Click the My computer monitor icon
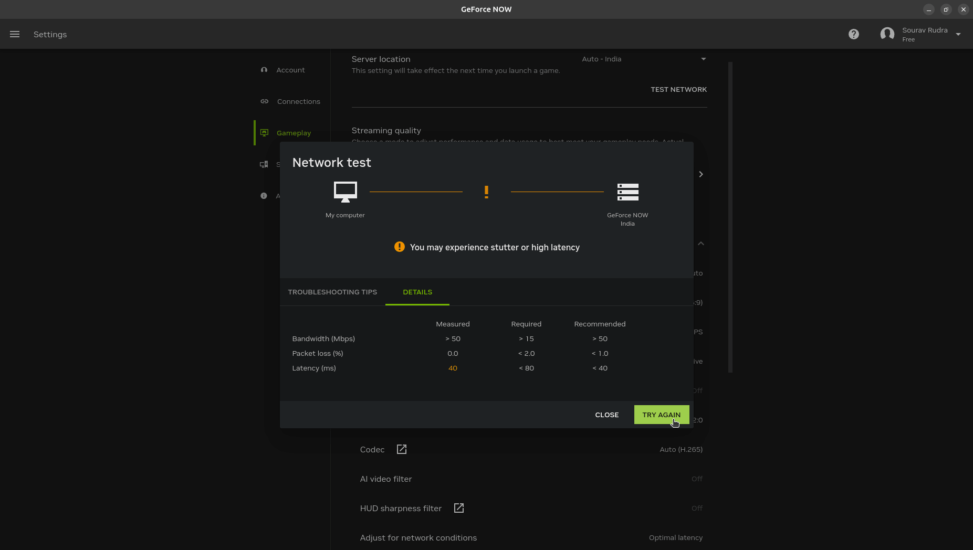The image size is (973, 550). pyautogui.click(x=346, y=192)
